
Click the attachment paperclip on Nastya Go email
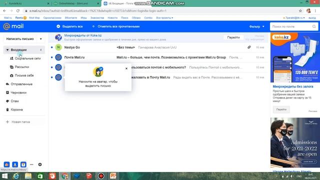click(x=249, y=47)
